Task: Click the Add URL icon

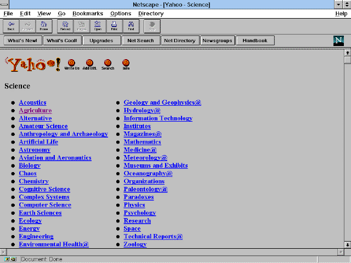Action: [89, 65]
